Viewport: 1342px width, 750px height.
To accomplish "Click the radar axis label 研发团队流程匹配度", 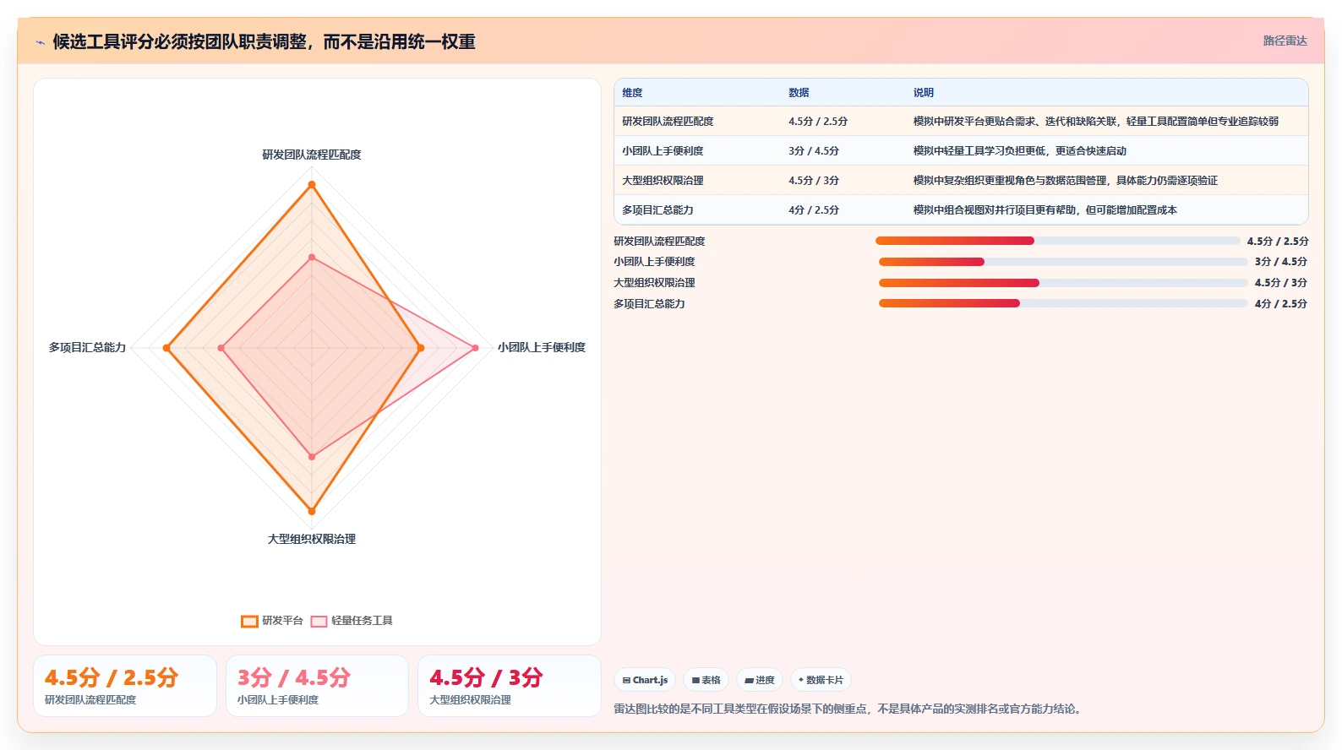I will click(312, 155).
